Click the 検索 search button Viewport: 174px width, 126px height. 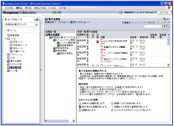[166, 26]
